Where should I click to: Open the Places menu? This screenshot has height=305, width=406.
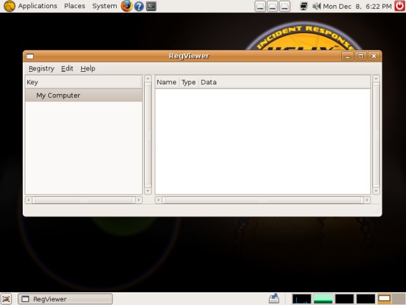(74, 6)
